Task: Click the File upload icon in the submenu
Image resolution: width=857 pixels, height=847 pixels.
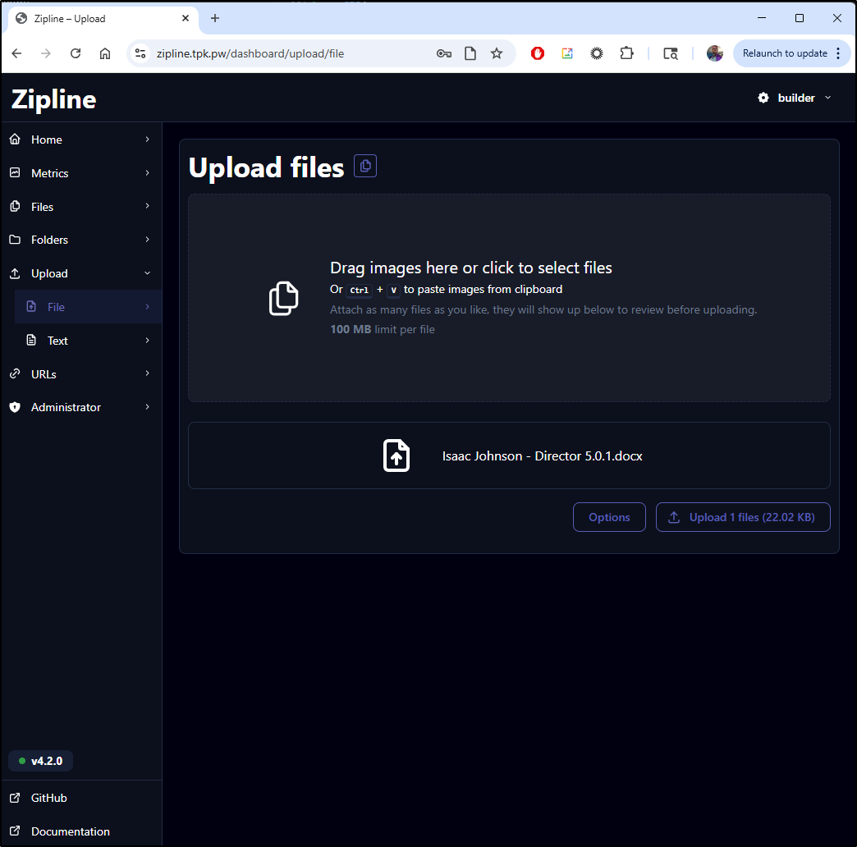Action: [32, 307]
